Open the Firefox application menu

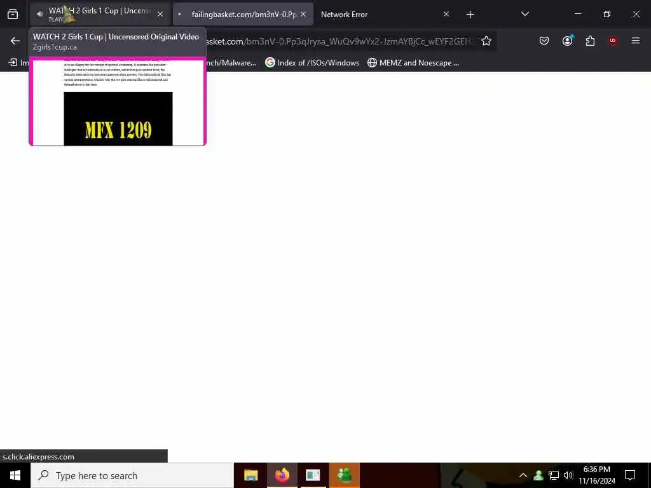click(x=635, y=41)
